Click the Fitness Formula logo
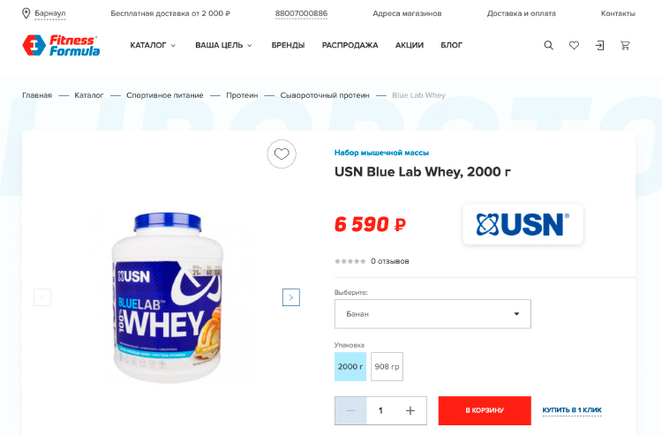 point(61,45)
